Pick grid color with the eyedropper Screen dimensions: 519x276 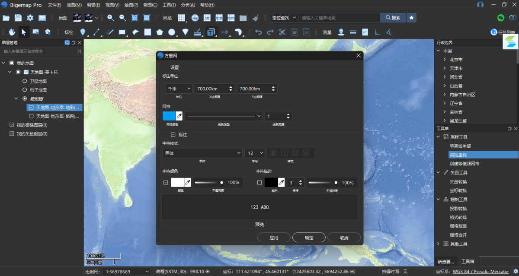point(179,116)
